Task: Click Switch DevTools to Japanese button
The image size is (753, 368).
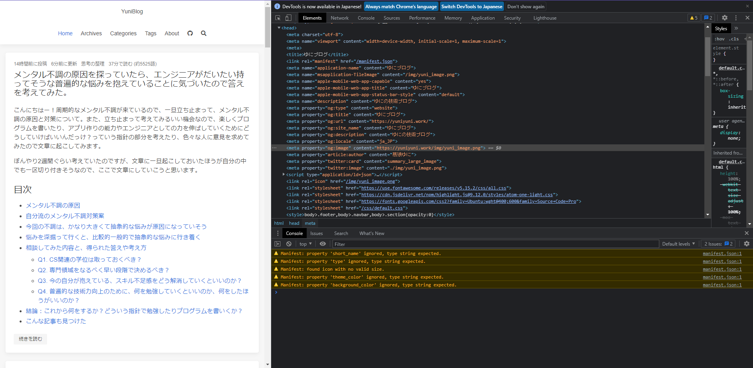Action: [471, 6]
